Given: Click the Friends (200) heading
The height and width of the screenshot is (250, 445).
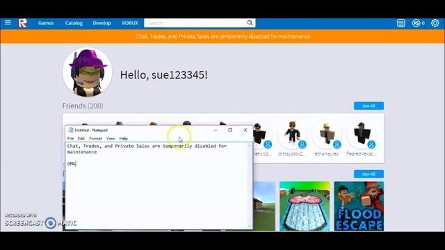Looking at the screenshot, I should click(x=83, y=106).
